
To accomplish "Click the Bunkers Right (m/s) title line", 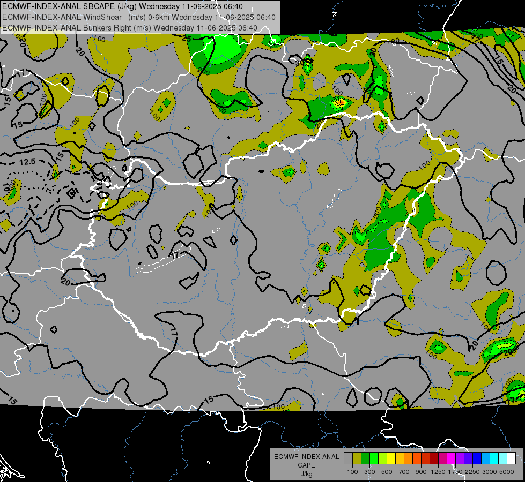I will pyautogui.click(x=130, y=28).
